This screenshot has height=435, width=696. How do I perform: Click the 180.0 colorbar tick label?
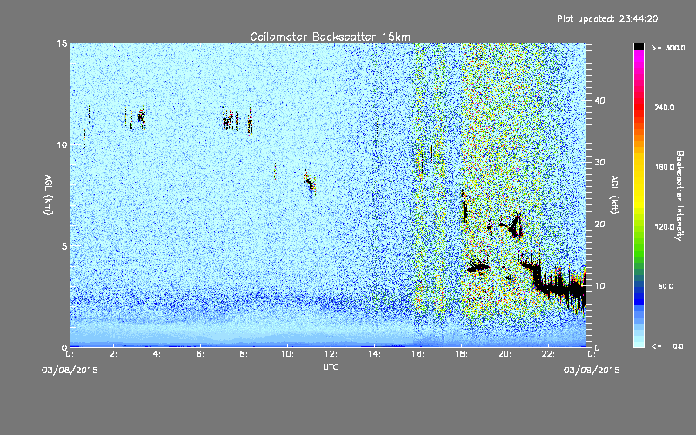pyautogui.click(x=665, y=167)
